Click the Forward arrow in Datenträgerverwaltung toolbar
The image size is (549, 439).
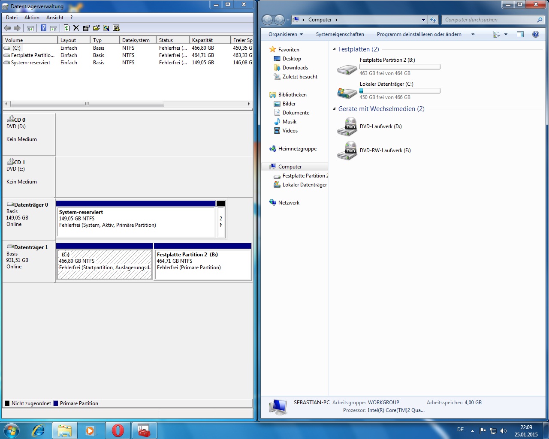click(x=17, y=28)
